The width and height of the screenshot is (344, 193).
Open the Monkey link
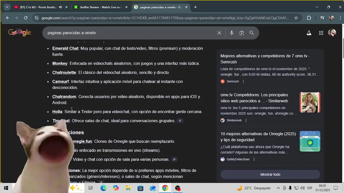pos(60,64)
